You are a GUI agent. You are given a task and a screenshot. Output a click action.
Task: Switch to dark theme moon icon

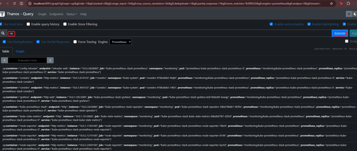click(355, 14)
